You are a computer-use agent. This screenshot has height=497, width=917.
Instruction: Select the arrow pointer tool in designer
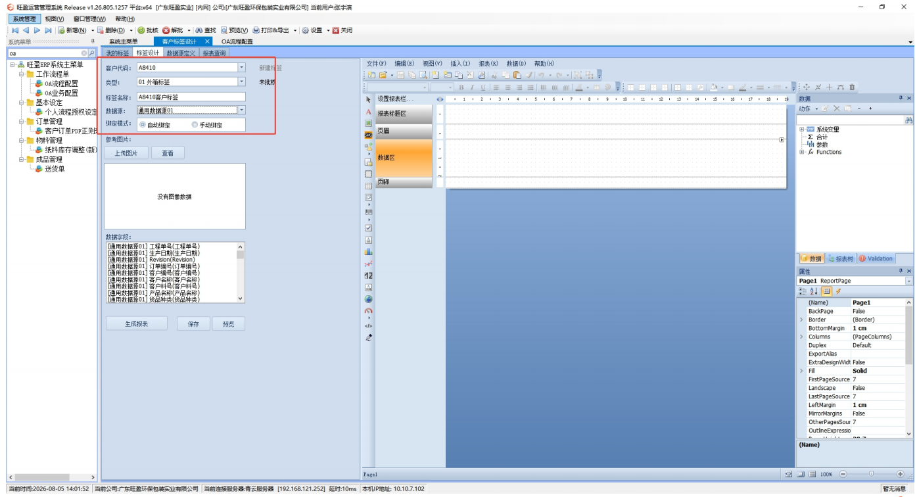point(368,100)
